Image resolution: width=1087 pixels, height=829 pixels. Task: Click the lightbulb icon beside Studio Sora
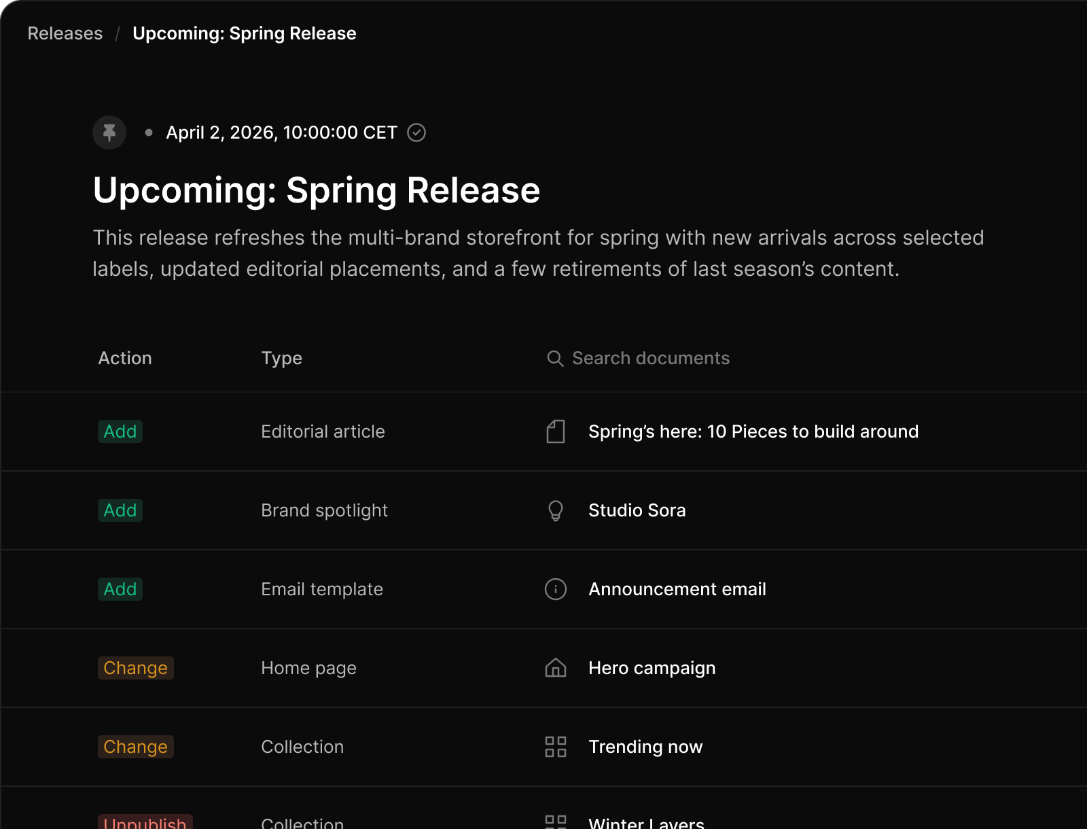(556, 510)
